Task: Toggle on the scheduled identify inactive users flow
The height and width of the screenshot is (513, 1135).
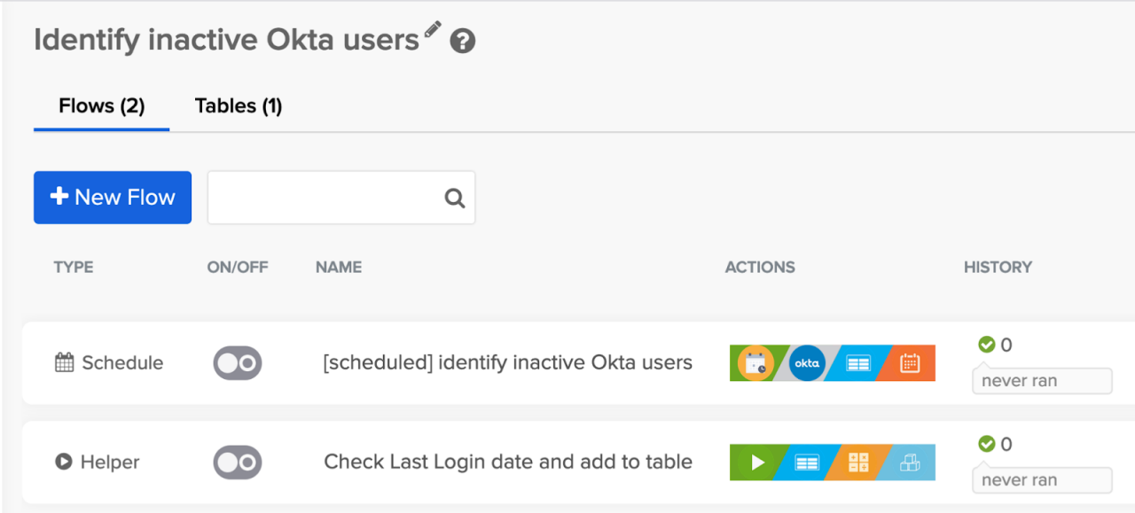Action: (238, 363)
